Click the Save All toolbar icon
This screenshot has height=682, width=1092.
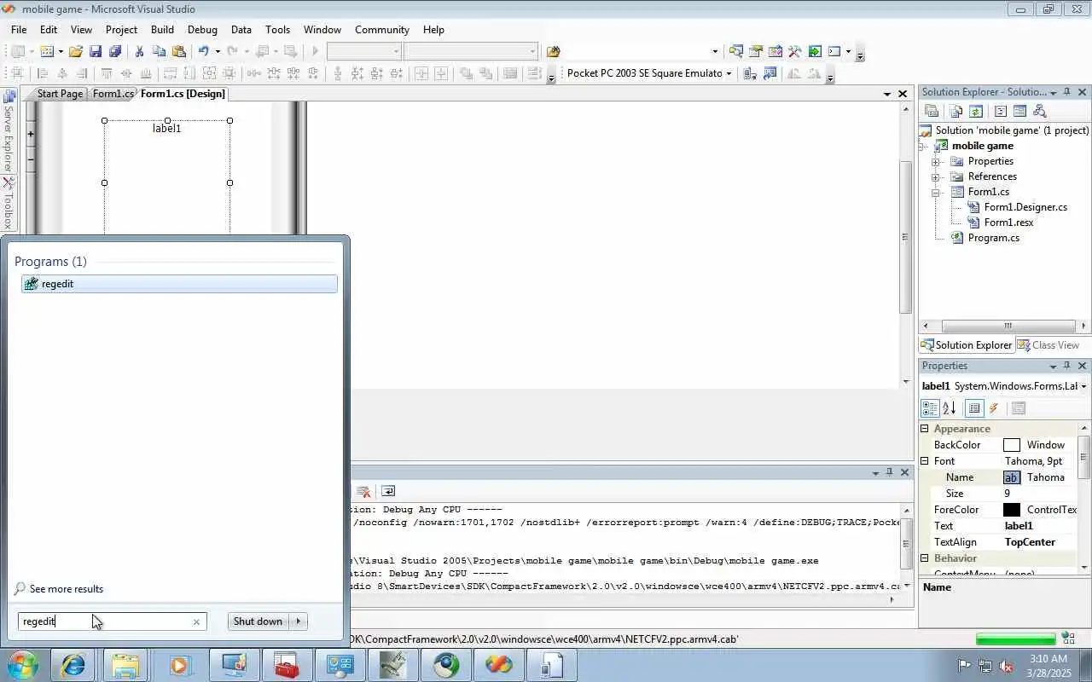coord(115,51)
